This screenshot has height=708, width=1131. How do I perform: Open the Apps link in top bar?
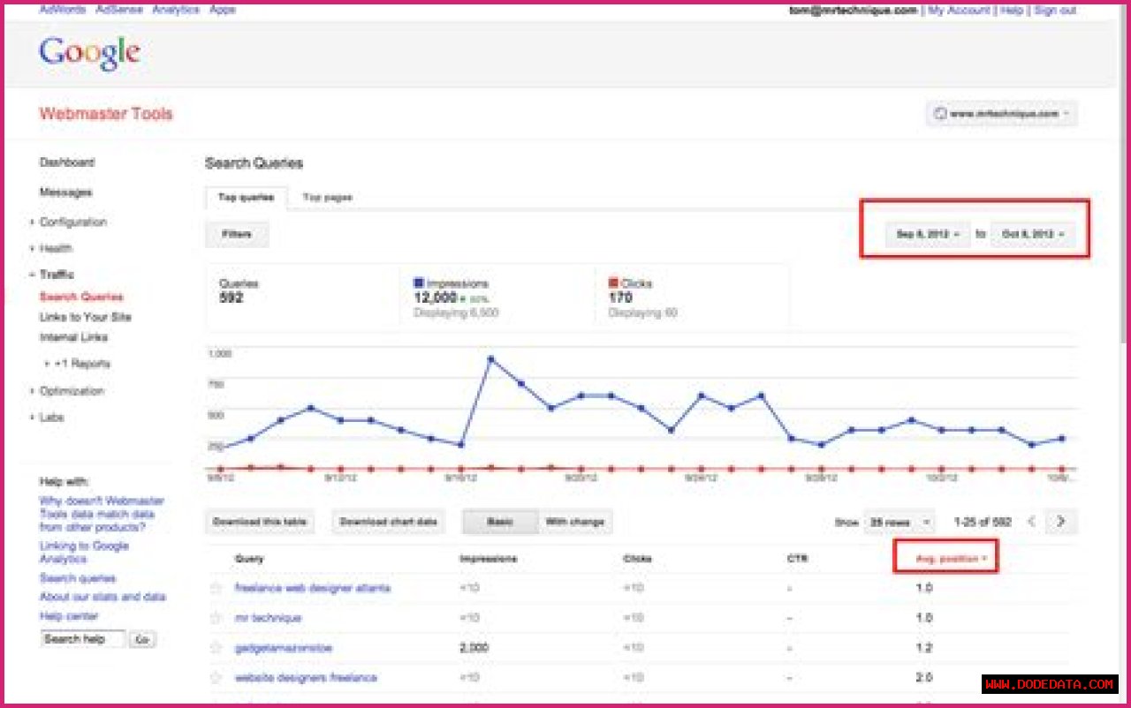point(223,9)
